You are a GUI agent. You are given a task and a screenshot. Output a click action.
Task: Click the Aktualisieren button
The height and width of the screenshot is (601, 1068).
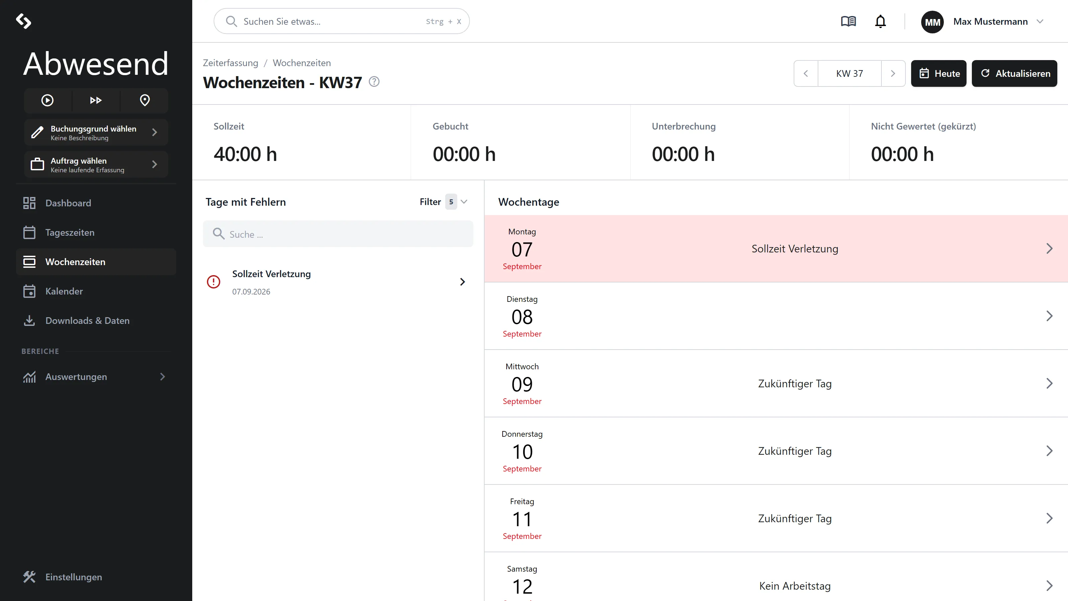click(x=1015, y=73)
